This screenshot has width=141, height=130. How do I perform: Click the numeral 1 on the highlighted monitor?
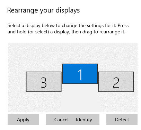click(80, 74)
